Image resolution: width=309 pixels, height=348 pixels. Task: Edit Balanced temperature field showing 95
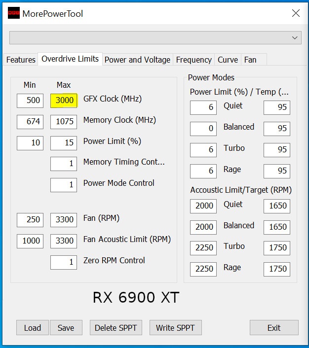tap(277, 129)
